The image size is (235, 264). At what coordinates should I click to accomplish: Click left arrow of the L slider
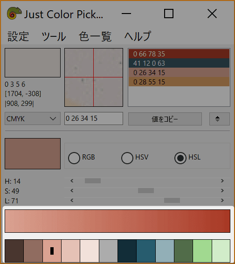click(x=72, y=201)
